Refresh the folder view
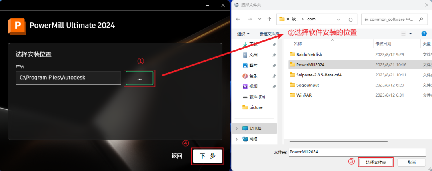 click(x=351, y=20)
